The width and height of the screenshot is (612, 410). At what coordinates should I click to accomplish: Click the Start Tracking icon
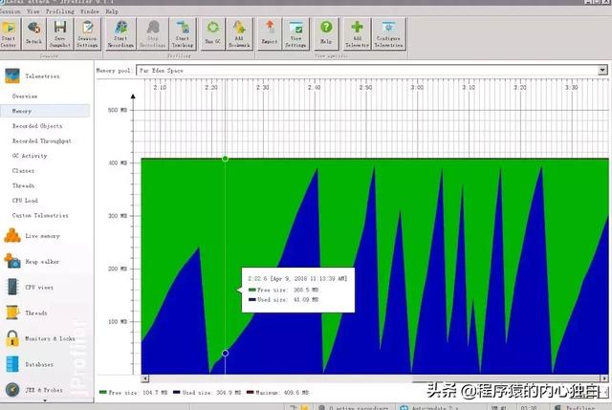(183, 33)
